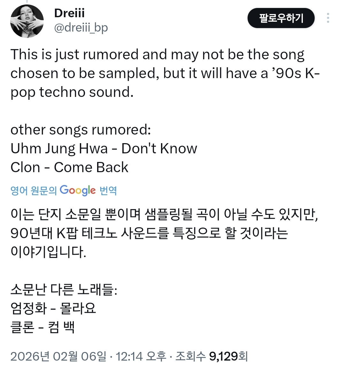Click the "Clon - Come Back" line
This screenshot has height=366, width=345.
pos(69,167)
